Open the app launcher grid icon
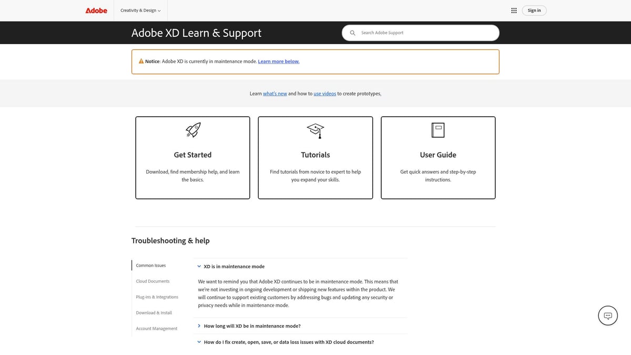This screenshot has width=631, height=355. coord(514,10)
